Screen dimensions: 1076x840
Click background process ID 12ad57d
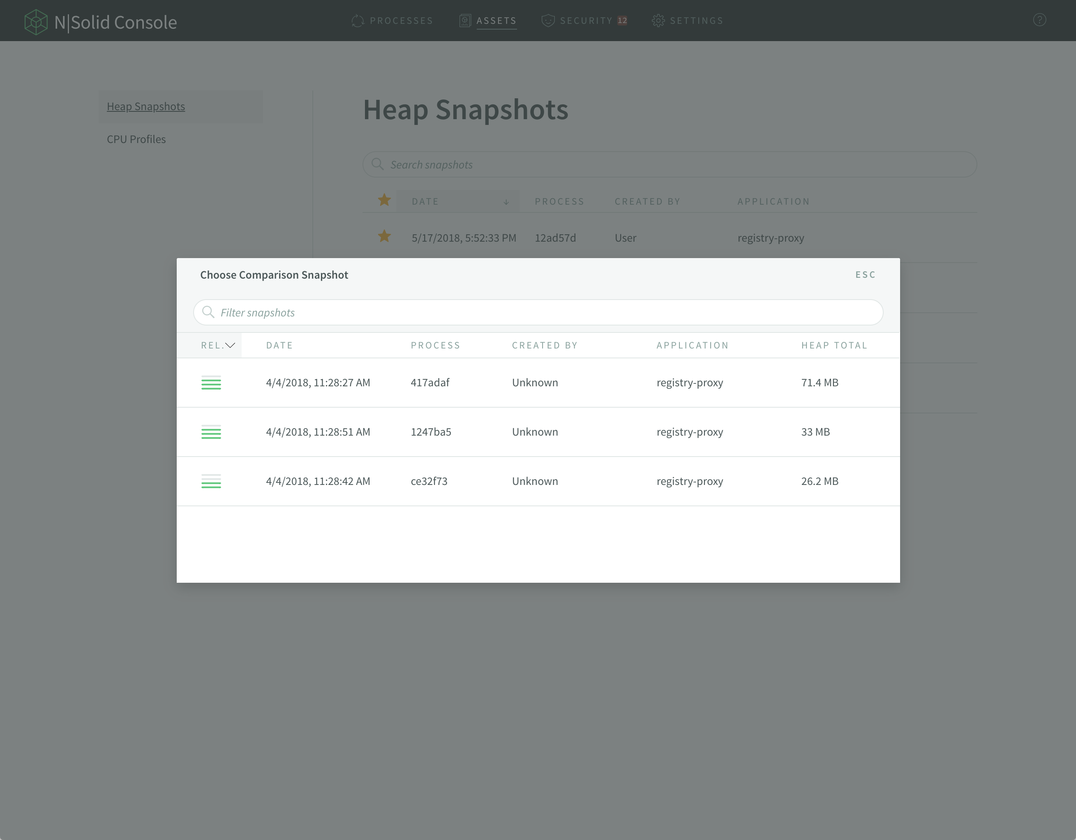[x=555, y=238]
